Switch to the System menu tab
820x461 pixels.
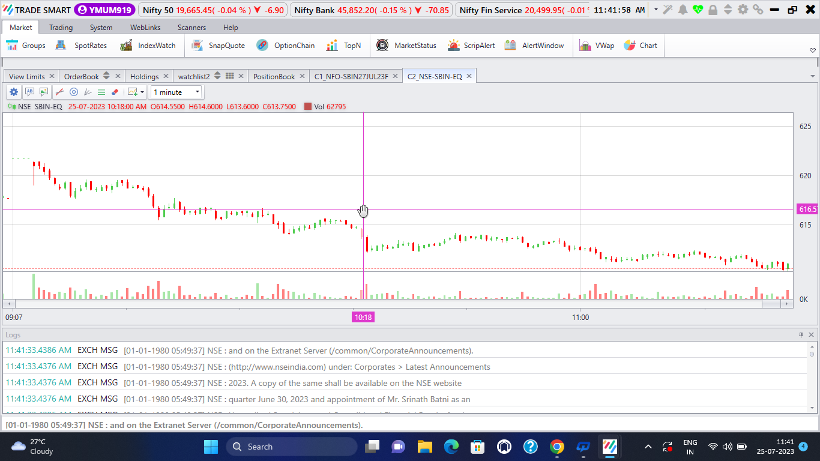(101, 28)
